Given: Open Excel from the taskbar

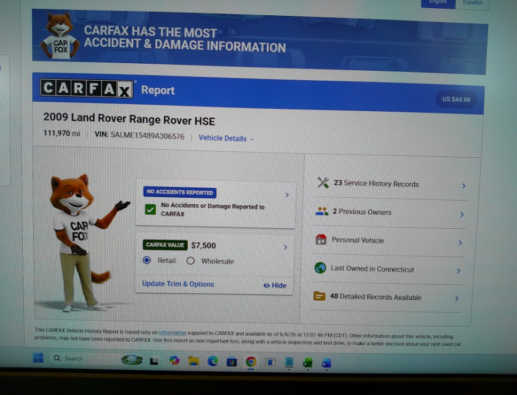Looking at the screenshot, I should pyautogui.click(x=308, y=363).
